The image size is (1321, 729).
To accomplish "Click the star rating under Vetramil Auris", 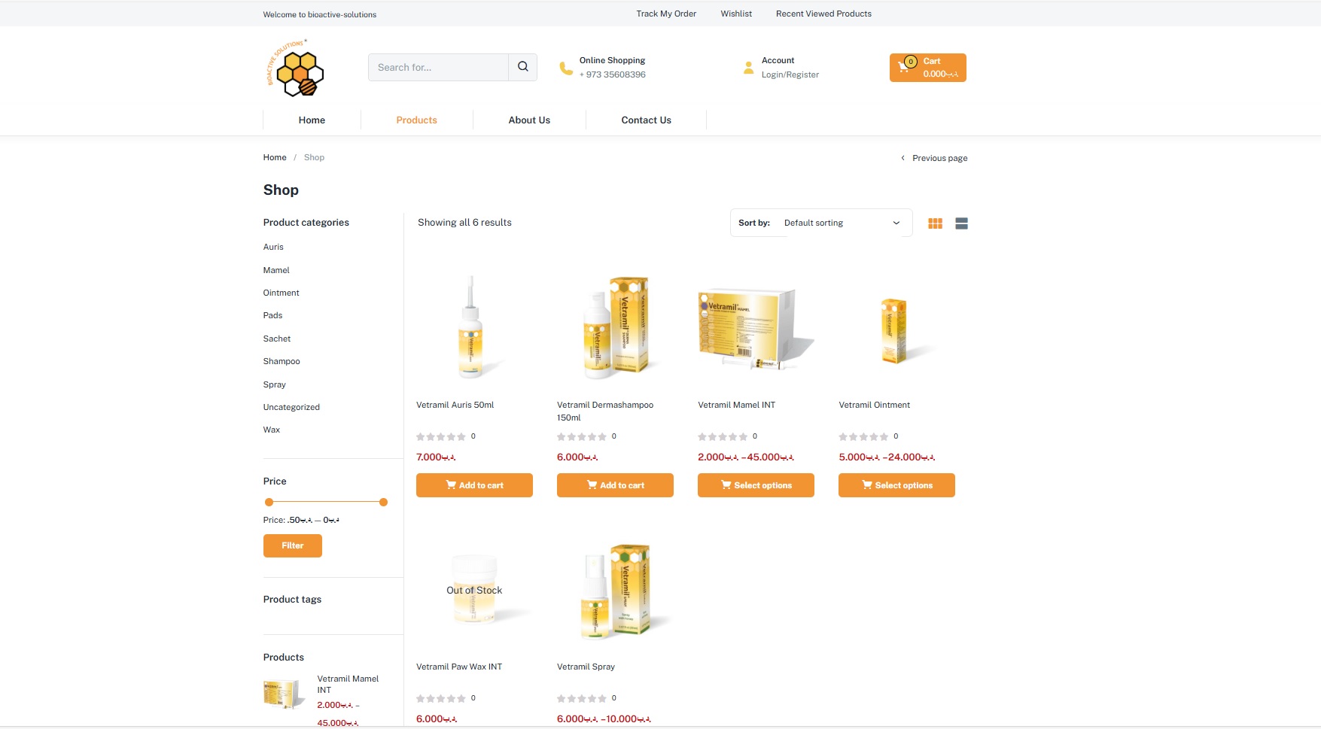I will (441, 436).
